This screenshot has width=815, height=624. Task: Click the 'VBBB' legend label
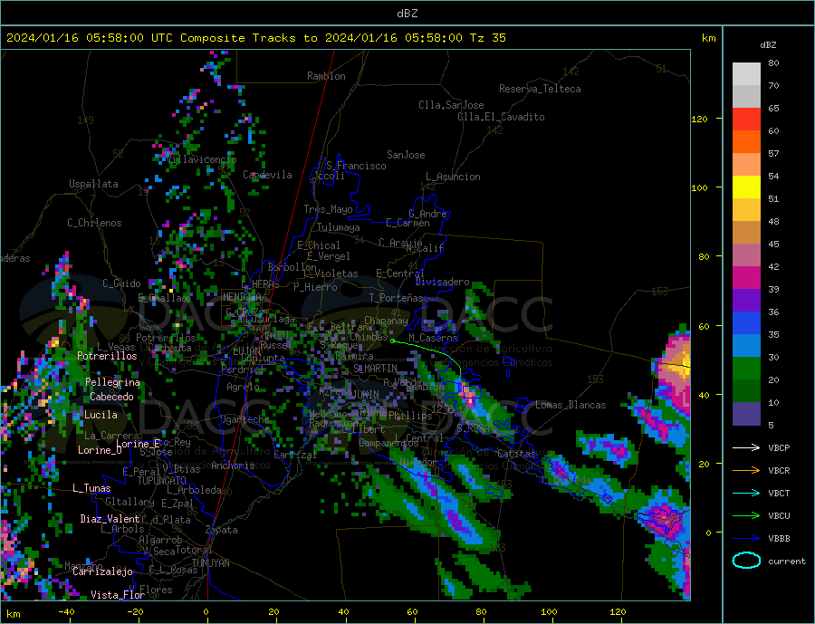point(779,539)
